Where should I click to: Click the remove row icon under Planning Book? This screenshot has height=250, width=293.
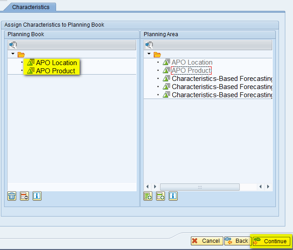(x=24, y=196)
